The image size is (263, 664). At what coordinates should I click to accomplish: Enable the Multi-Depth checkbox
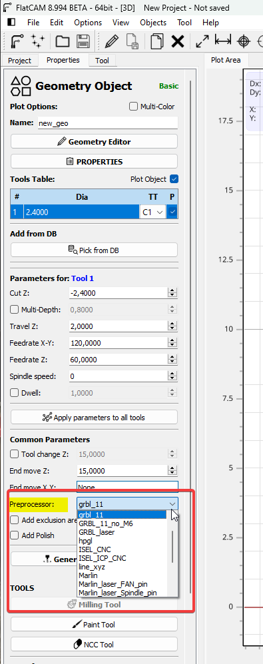click(15, 310)
